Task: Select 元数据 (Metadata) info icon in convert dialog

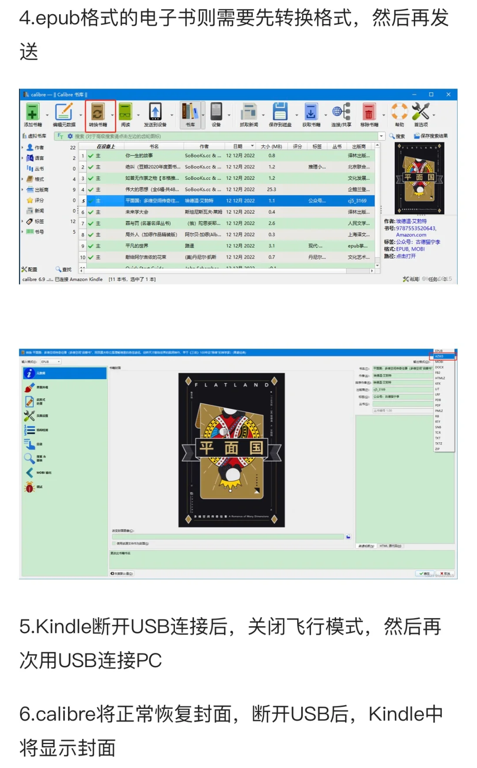Action: coord(29,373)
